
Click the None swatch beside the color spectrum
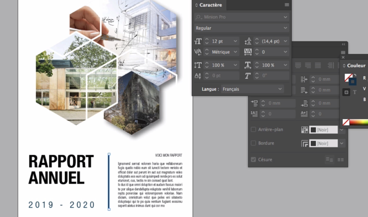(346, 122)
